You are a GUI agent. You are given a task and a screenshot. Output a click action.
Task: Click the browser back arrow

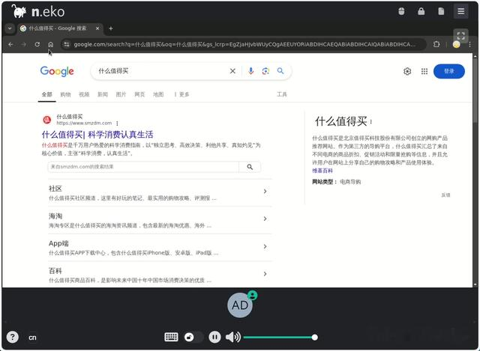point(10,45)
